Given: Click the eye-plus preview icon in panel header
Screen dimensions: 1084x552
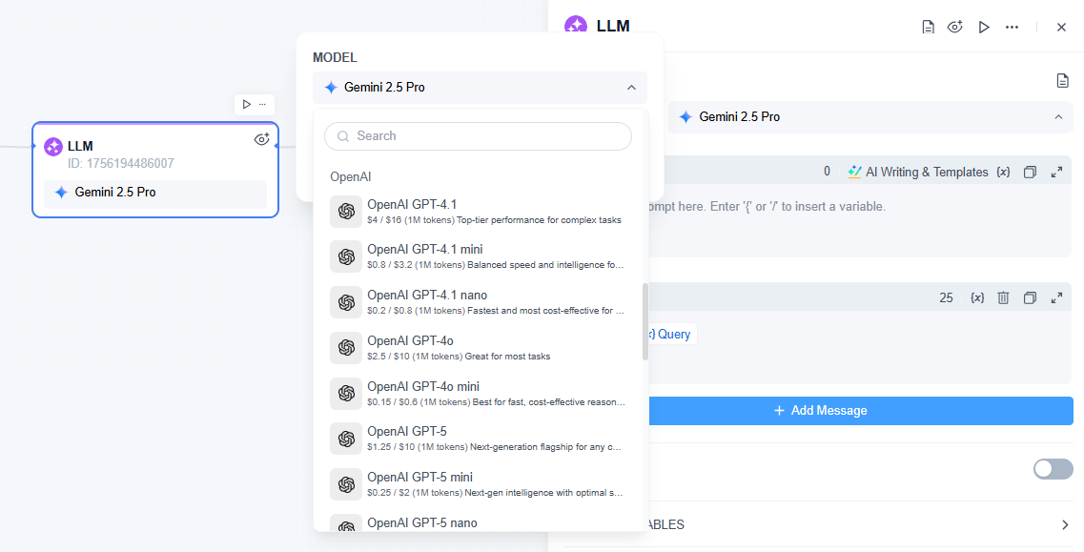Looking at the screenshot, I should (955, 27).
